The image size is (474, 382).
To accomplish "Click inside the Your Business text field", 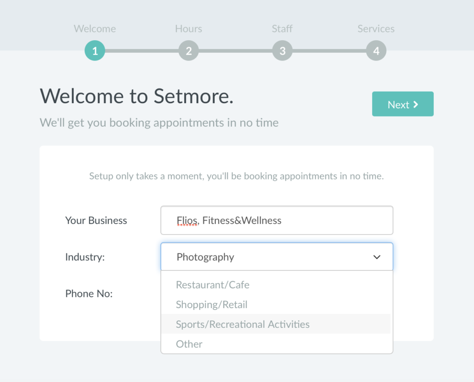I will click(x=277, y=220).
